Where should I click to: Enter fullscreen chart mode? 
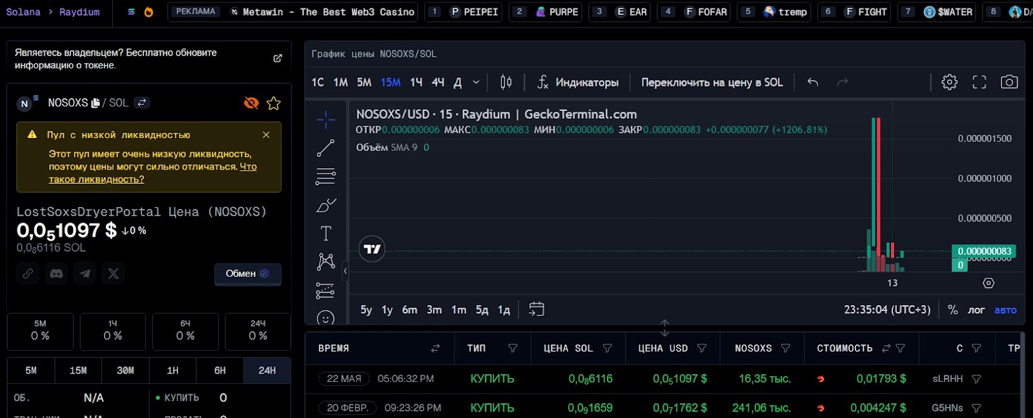[x=979, y=82]
